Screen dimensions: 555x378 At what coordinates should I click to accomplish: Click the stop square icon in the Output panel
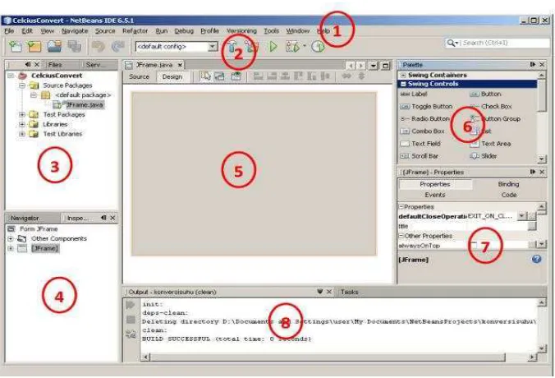[131, 320]
